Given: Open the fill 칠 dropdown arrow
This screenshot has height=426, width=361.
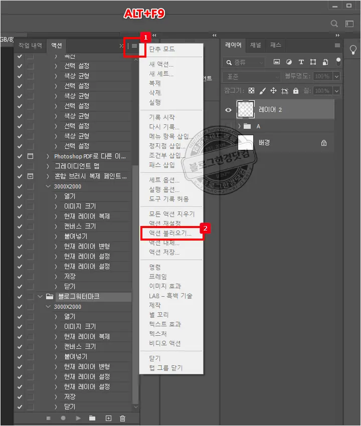Looking at the screenshot, I should pyautogui.click(x=336, y=91).
